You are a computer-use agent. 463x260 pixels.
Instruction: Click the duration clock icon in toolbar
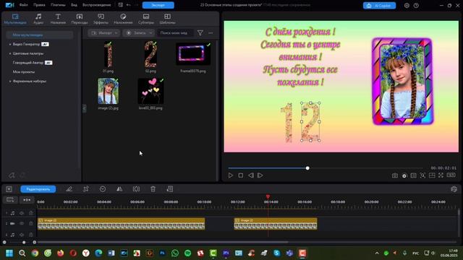tap(103, 189)
